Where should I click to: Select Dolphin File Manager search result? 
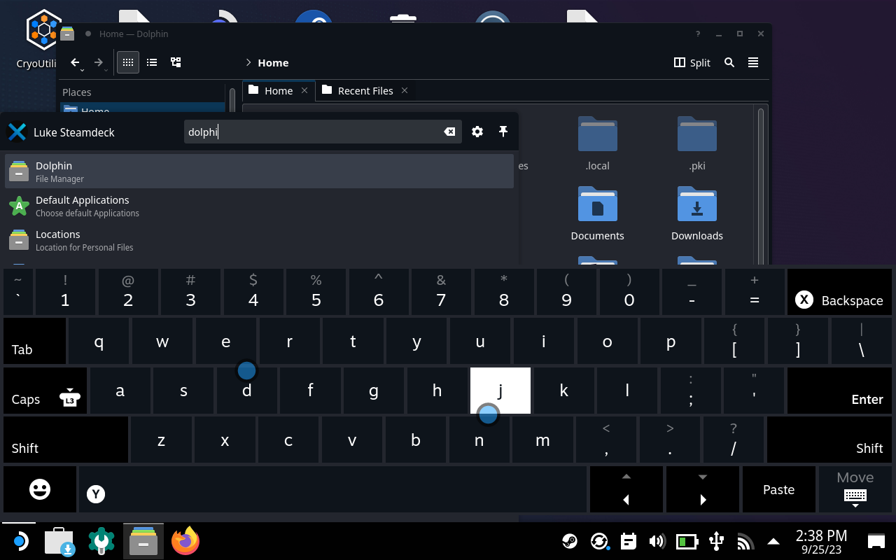pyautogui.click(x=259, y=171)
